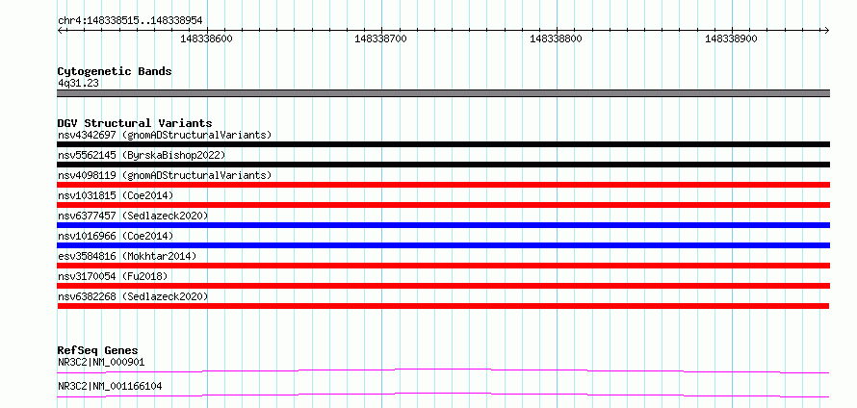Viewport: 857px width, 408px height.
Task: Click the gray 4q31.23 cytogenetic band bar
Action: [x=444, y=93]
